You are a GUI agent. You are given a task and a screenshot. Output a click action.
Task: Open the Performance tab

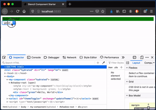tap(109, 57)
